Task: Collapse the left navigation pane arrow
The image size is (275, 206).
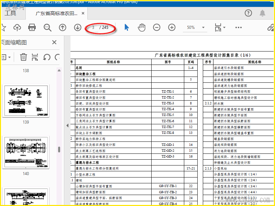Action: point(67,125)
